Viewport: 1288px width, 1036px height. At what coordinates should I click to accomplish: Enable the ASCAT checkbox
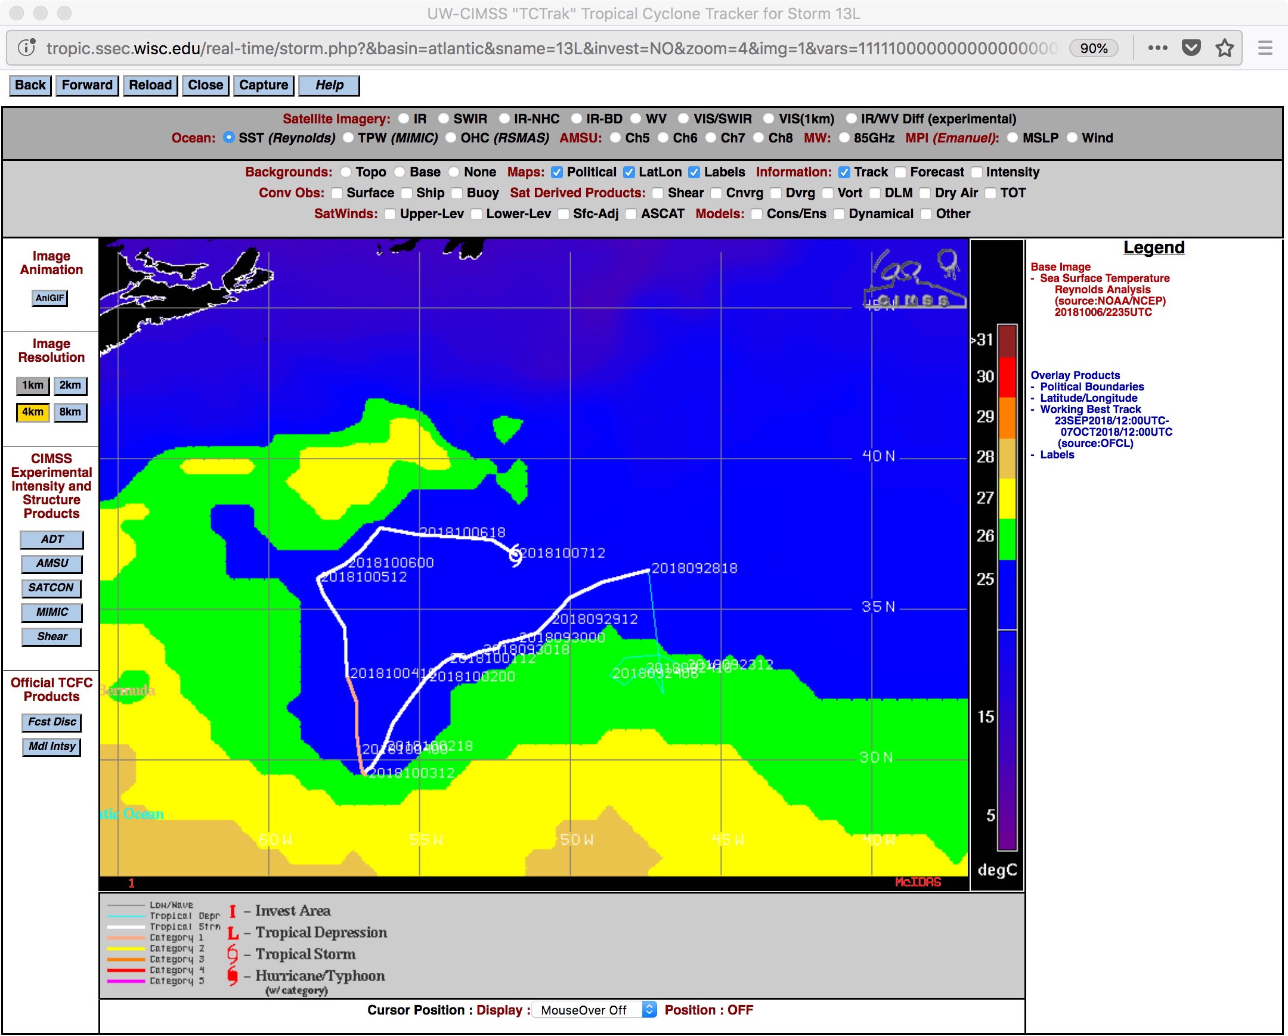tap(631, 214)
